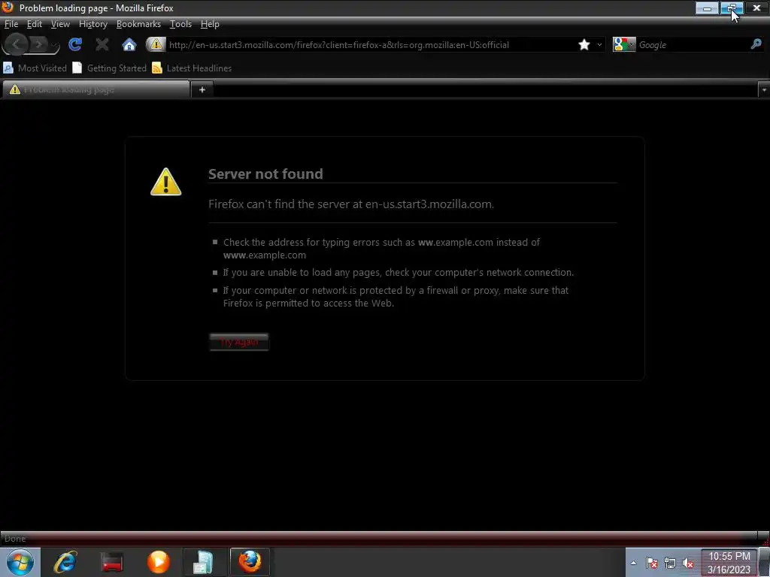Open the Help menu
This screenshot has width=770, height=577.
coord(210,24)
